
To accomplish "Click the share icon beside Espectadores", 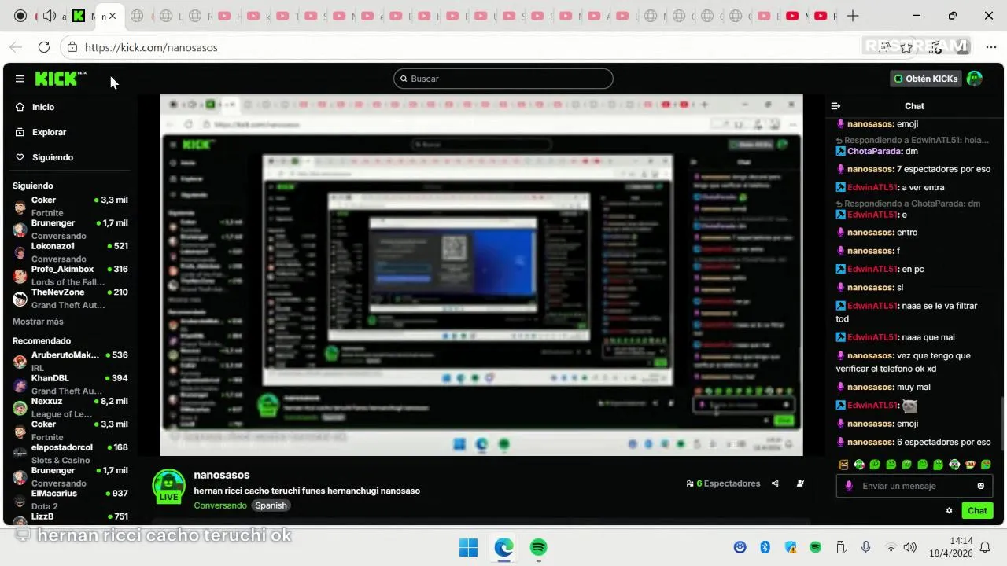I will tap(775, 483).
